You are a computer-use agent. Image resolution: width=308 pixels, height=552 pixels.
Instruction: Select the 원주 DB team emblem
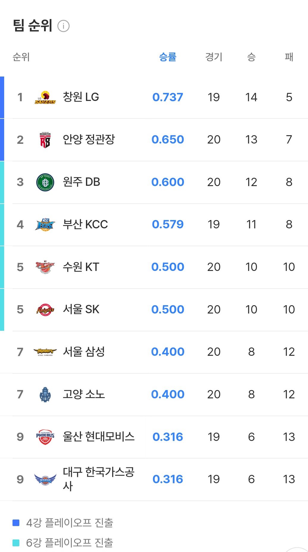[44, 182]
